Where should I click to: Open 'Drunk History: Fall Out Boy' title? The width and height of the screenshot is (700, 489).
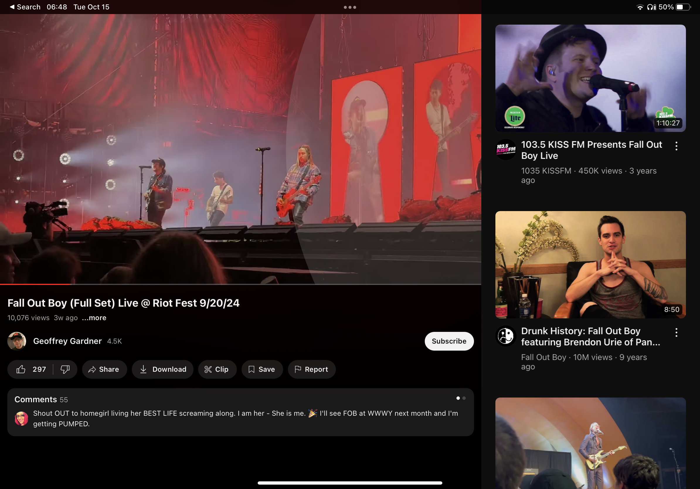pos(591,337)
